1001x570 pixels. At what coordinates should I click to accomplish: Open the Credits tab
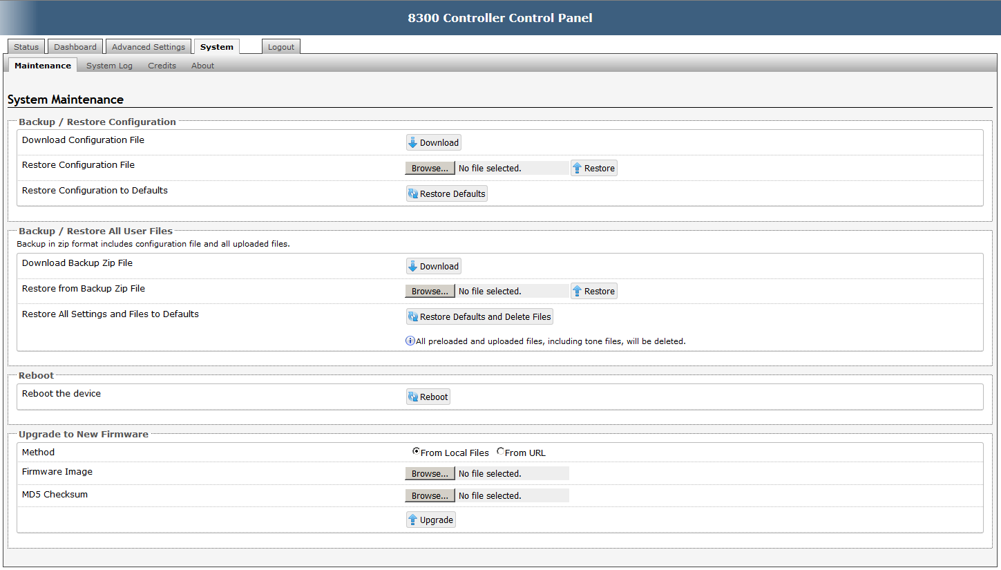coord(162,66)
